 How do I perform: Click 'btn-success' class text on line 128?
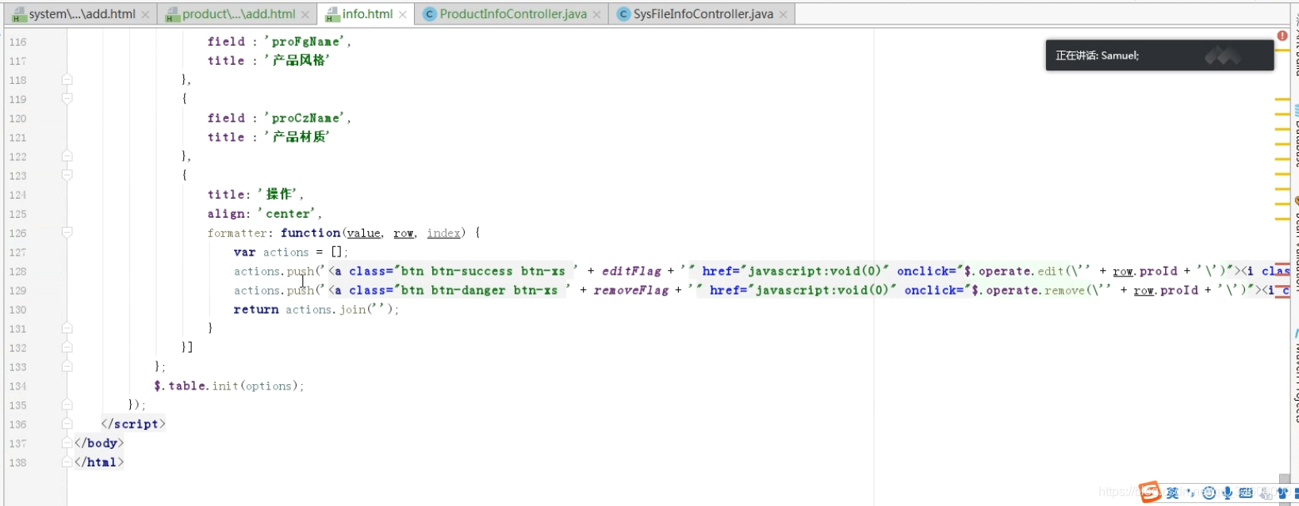(x=472, y=271)
